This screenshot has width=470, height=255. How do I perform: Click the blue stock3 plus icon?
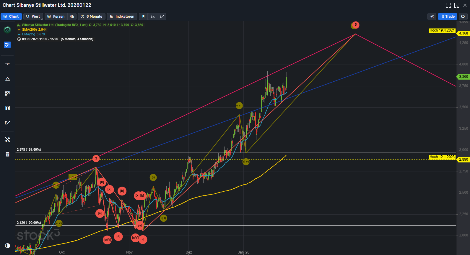(x=7, y=45)
